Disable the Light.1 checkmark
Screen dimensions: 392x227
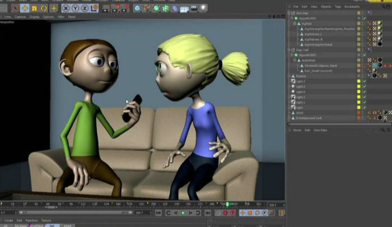coord(365,81)
